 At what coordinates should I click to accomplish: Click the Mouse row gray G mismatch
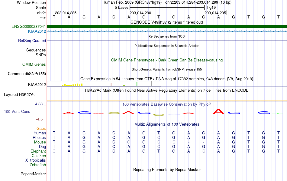pos(129,142)
